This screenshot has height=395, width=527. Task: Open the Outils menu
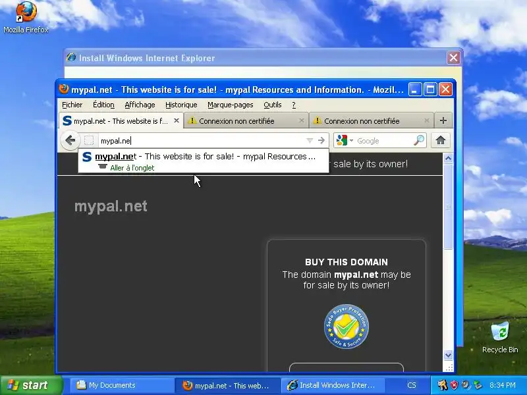pyautogui.click(x=273, y=105)
